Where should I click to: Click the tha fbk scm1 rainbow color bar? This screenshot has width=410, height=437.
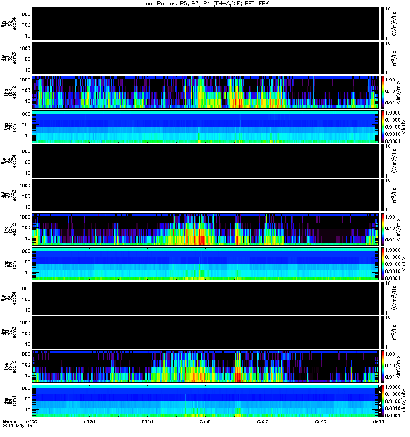(x=382, y=127)
